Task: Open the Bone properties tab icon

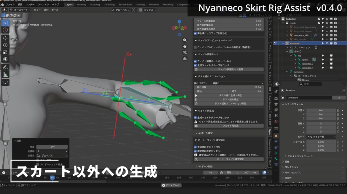Action: tap(276, 159)
